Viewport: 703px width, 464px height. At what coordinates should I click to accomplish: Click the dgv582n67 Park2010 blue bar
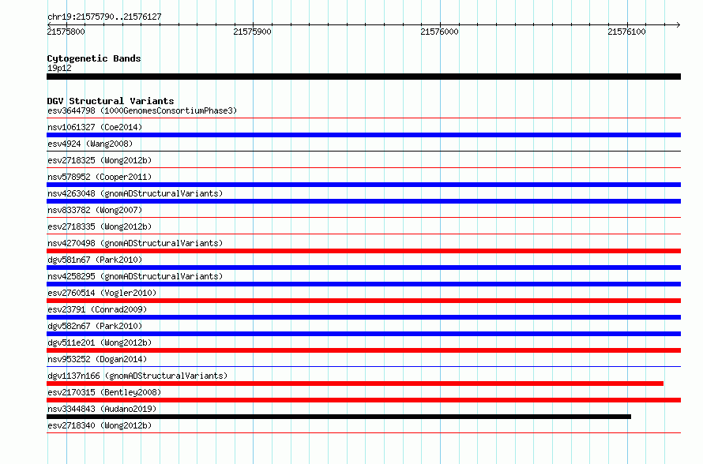363,334
